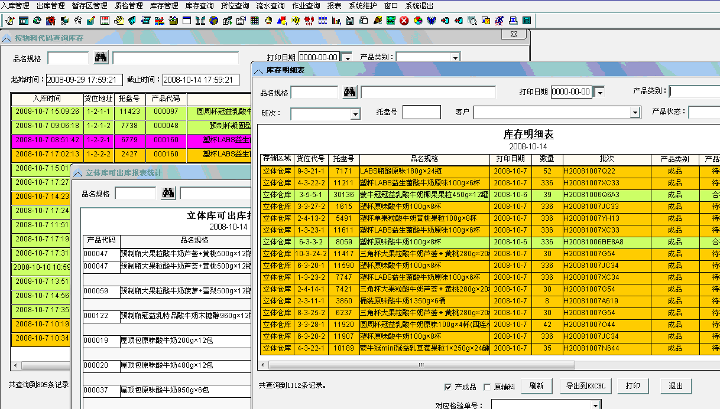
Task: Select pallet number cell 30136
Action: [343, 195]
